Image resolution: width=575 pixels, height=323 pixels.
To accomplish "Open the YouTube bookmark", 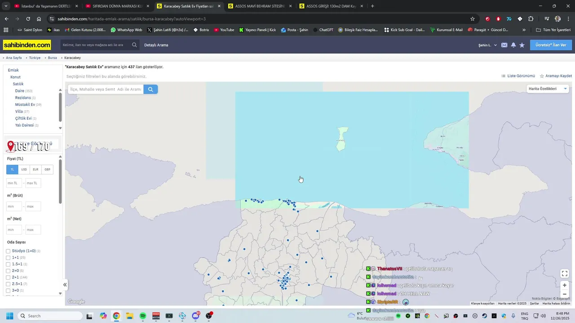I will pos(224,30).
